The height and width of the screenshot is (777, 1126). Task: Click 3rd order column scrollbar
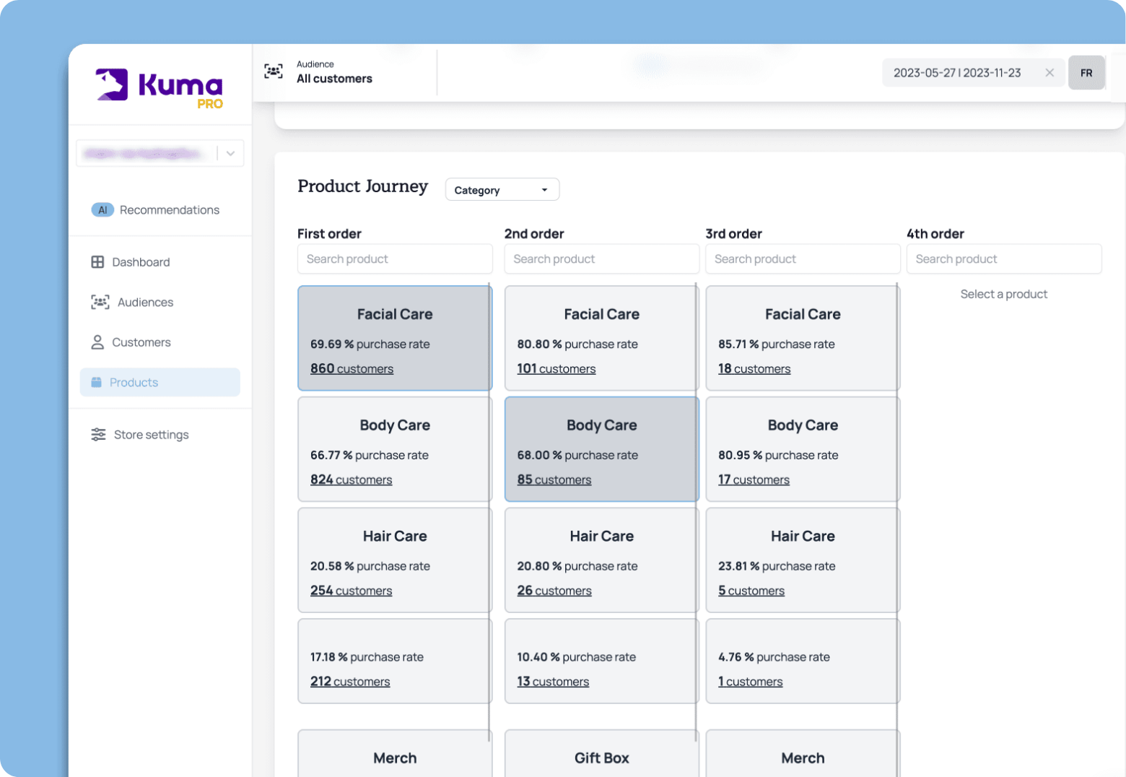click(x=897, y=529)
